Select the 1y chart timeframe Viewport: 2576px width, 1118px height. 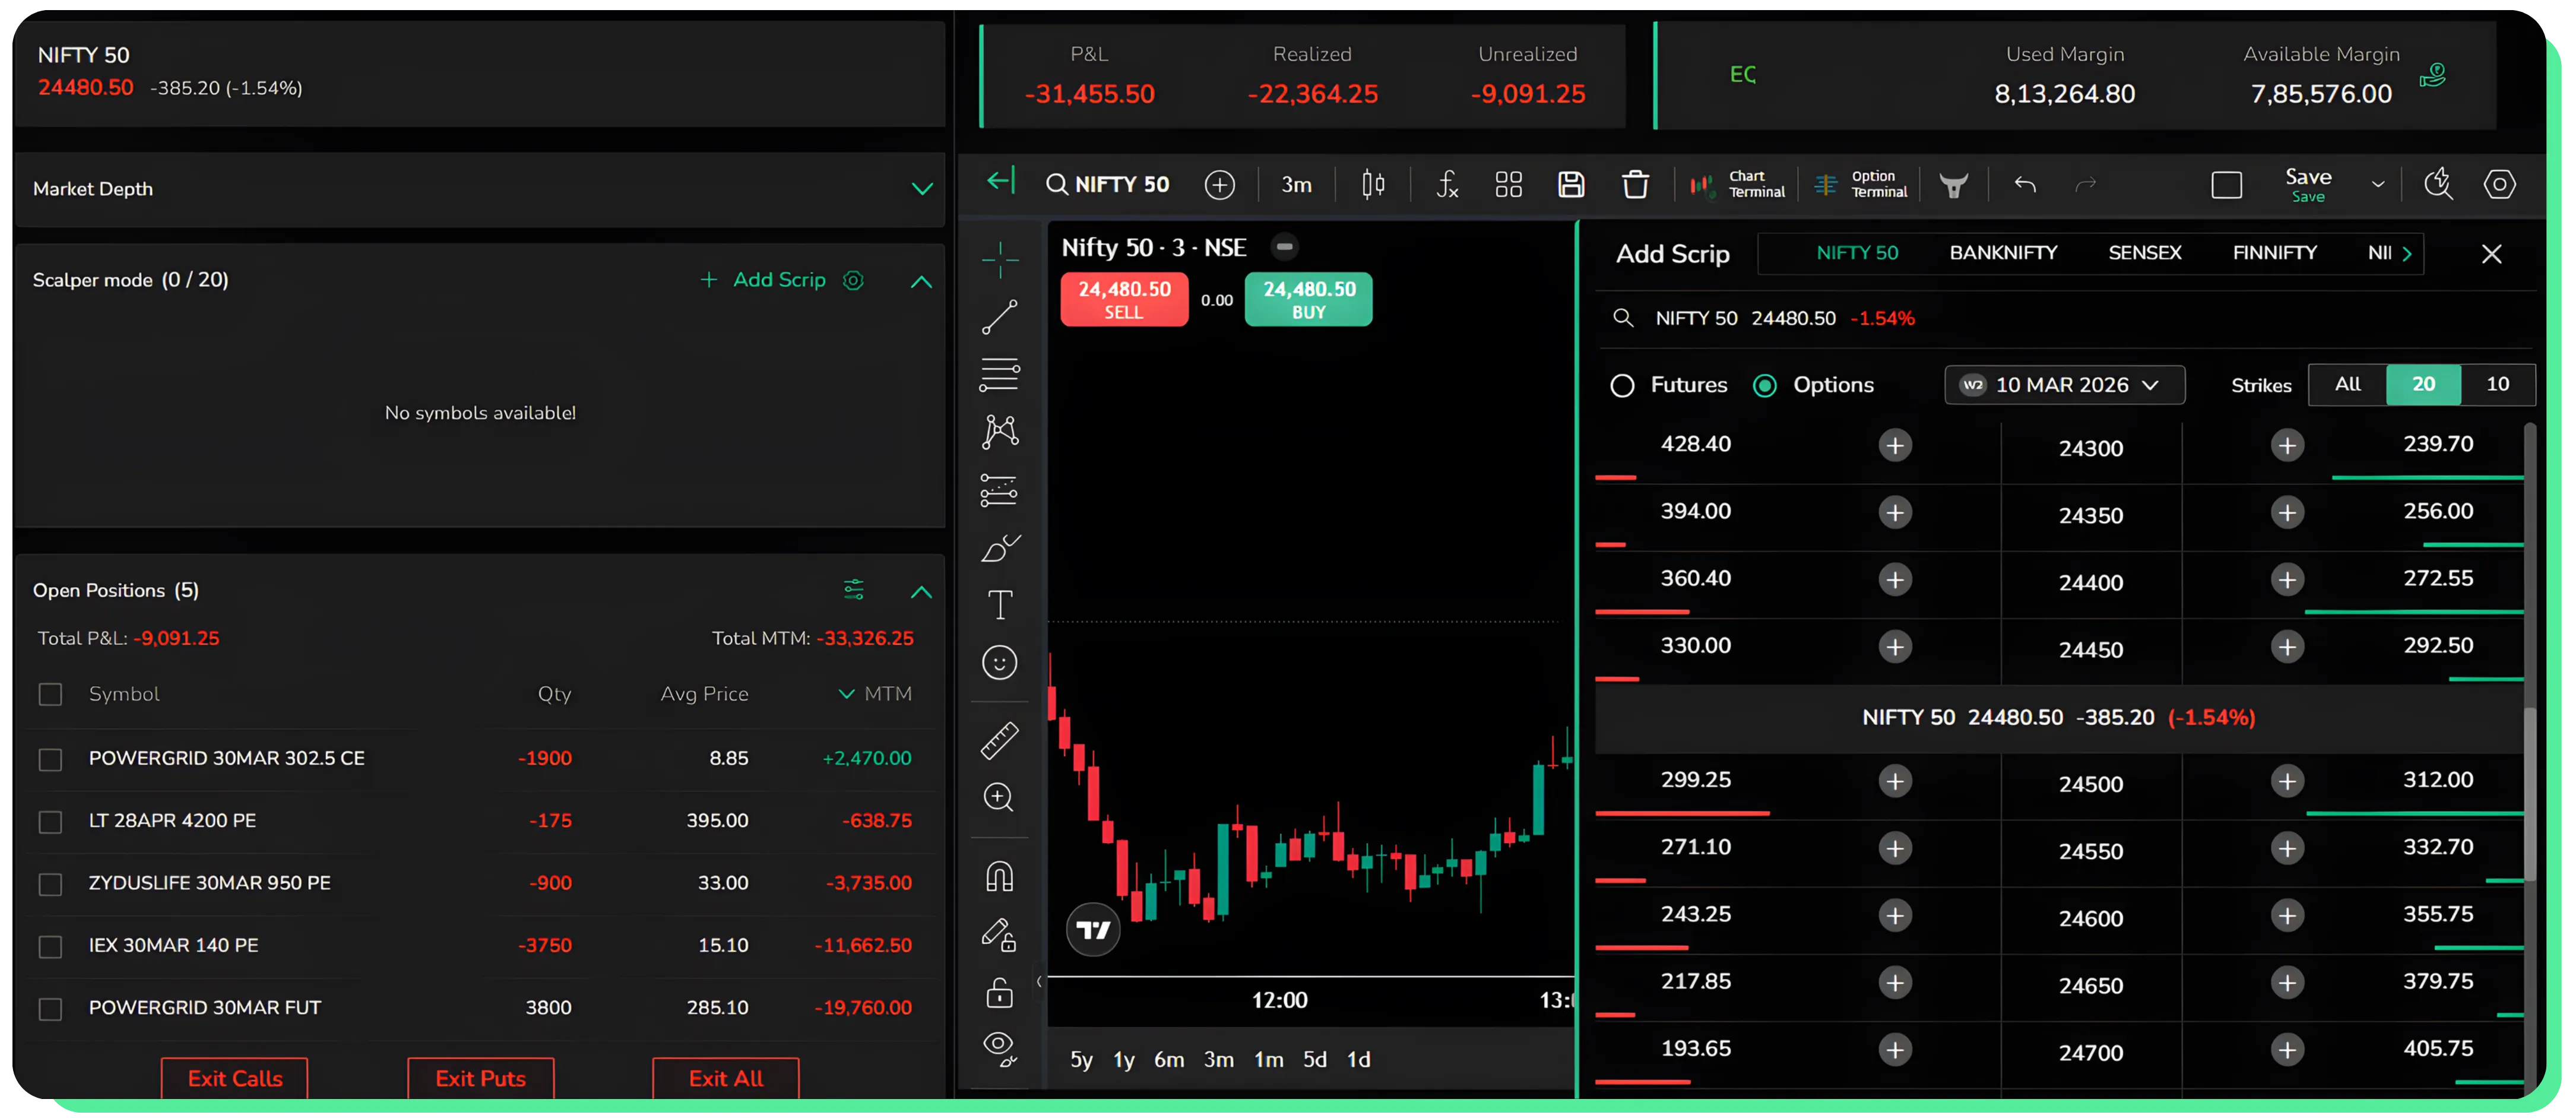coord(1123,1059)
